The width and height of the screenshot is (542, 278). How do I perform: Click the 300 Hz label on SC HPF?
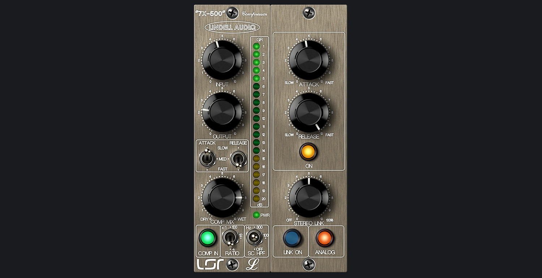pyautogui.click(x=259, y=228)
